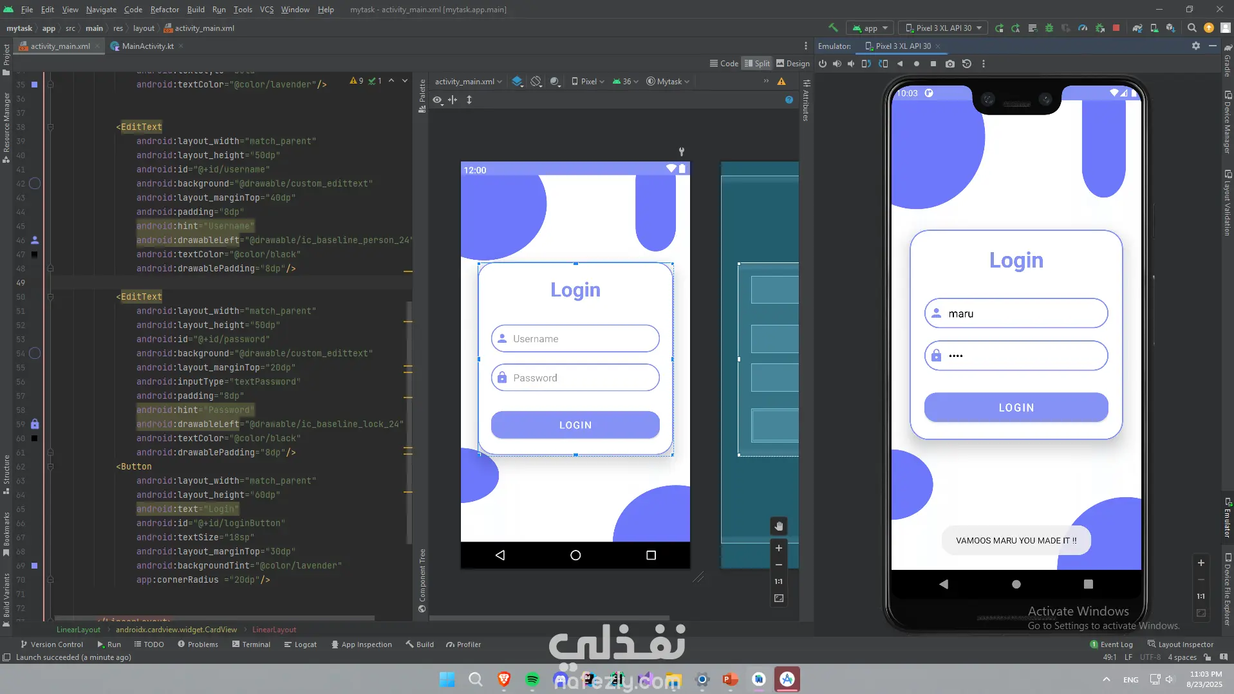The image size is (1234, 694).
Task: Click the emulator power button icon
Action: (x=823, y=64)
